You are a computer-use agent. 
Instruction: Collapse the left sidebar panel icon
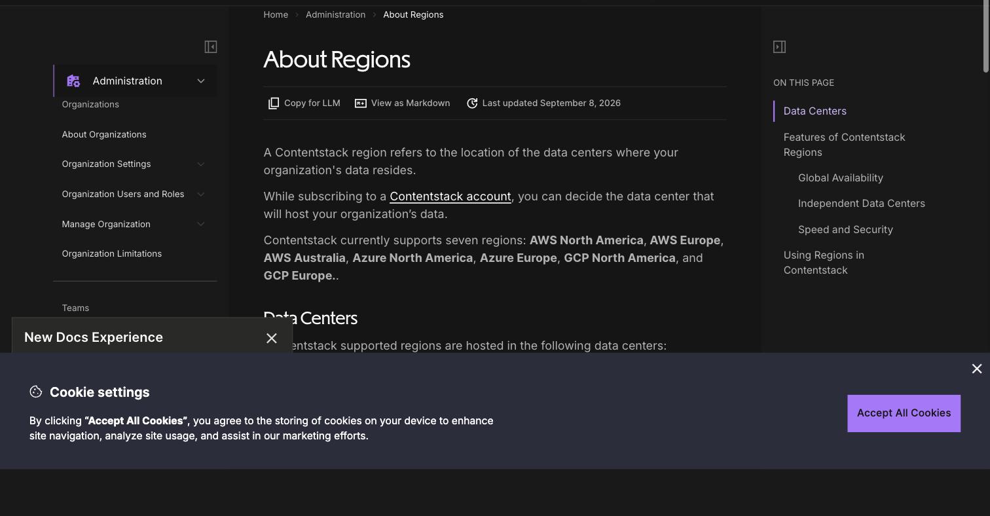click(211, 46)
